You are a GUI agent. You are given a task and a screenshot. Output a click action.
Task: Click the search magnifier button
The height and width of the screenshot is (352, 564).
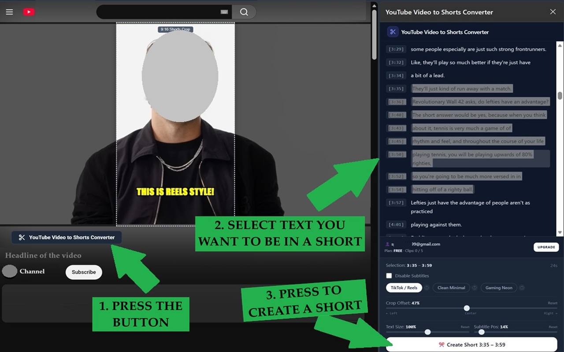tap(244, 12)
